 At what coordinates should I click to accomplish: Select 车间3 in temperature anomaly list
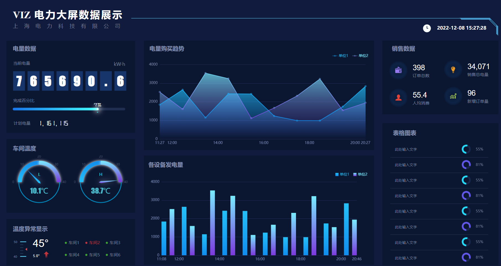[113, 243]
